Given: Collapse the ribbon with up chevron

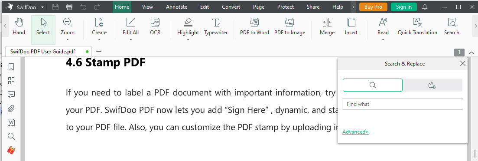Looking at the screenshot, I should click(x=471, y=53).
